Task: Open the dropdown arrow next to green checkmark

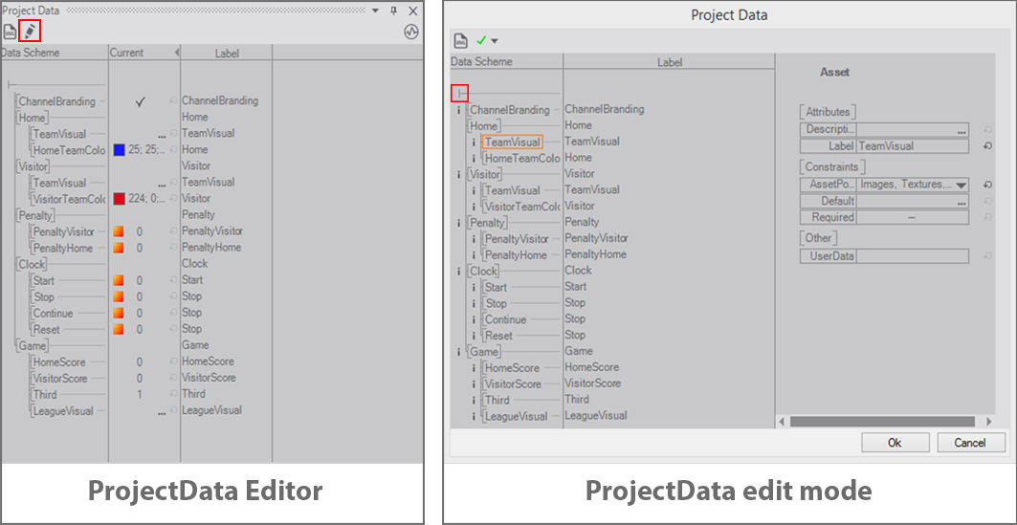Action: [495, 41]
